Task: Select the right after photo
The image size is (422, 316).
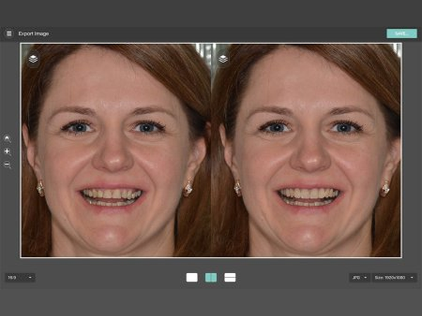Action: pos(307,150)
